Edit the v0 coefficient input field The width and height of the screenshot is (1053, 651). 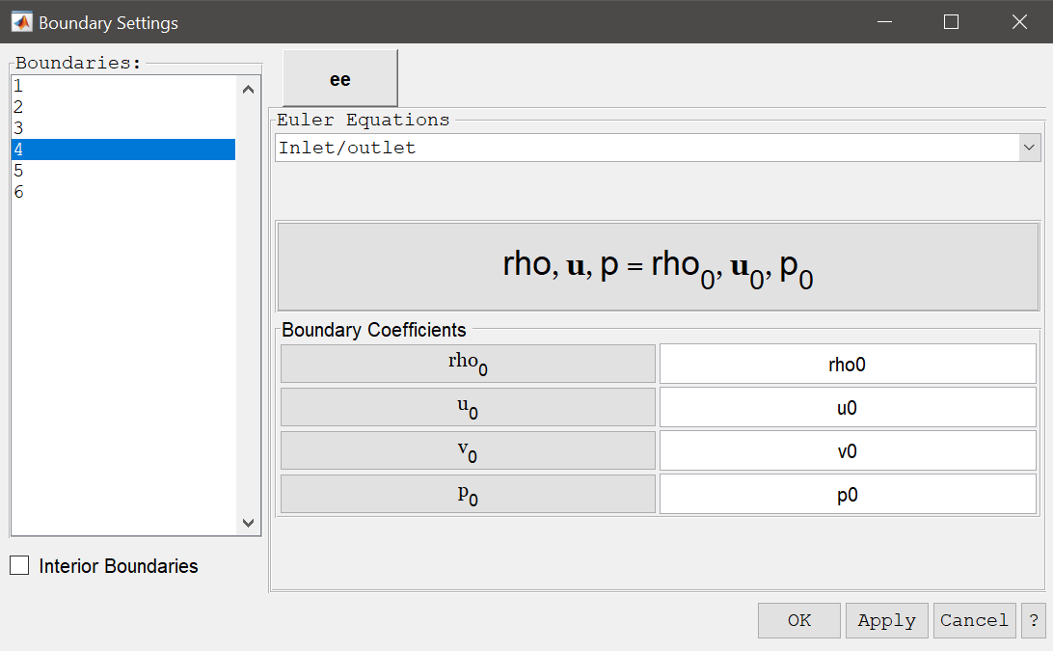[x=848, y=450]
